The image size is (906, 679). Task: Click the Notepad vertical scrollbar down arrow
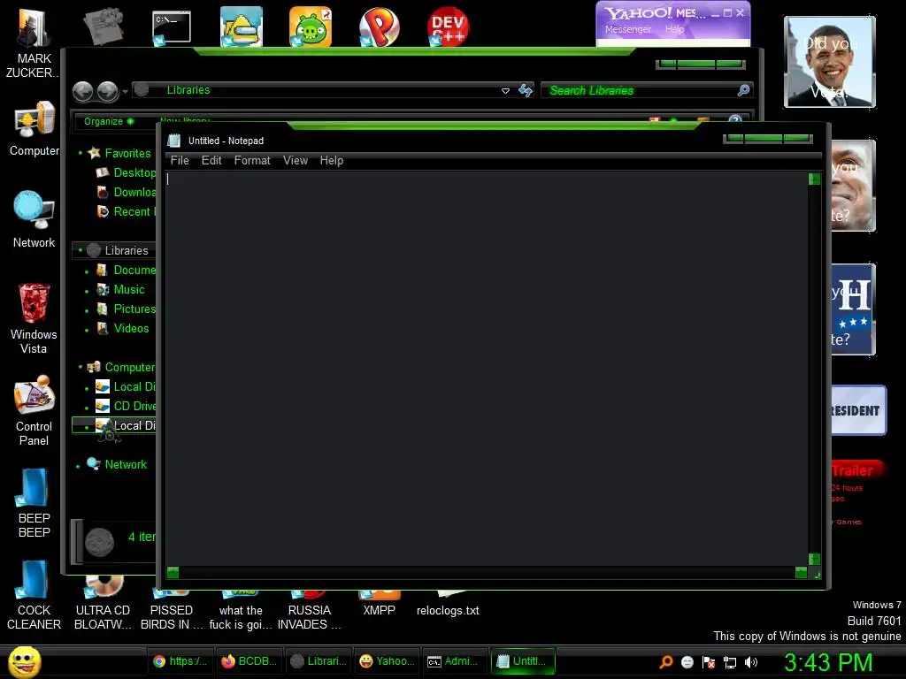(814, 559)
